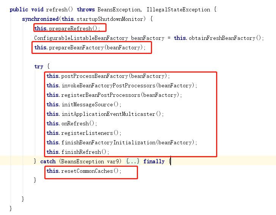Screen dimensions: 276x215
Task: Click the try keyword
Action: (39, 66)
